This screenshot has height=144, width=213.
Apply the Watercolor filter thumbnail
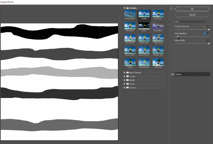tap(158, 62)
